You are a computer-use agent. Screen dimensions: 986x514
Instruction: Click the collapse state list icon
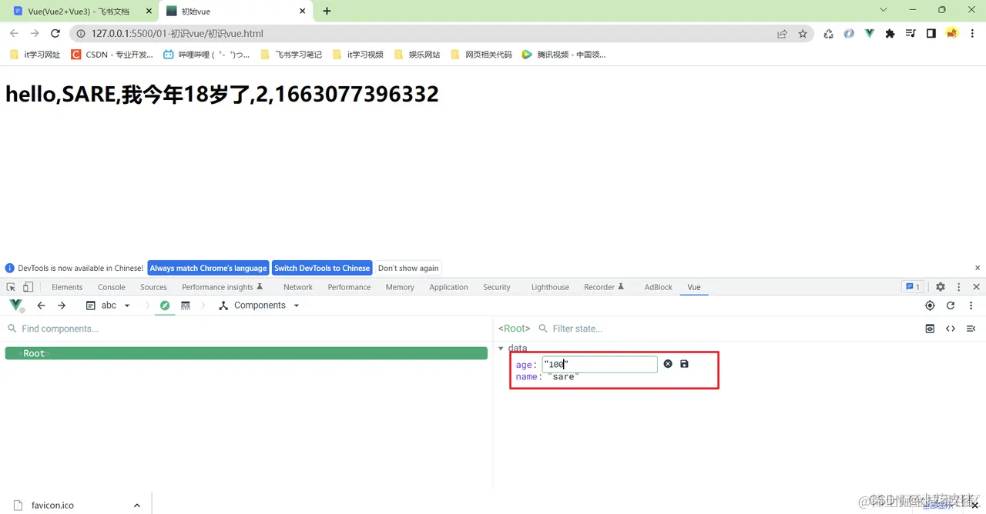pyautogui.click(x=971, y=329)
